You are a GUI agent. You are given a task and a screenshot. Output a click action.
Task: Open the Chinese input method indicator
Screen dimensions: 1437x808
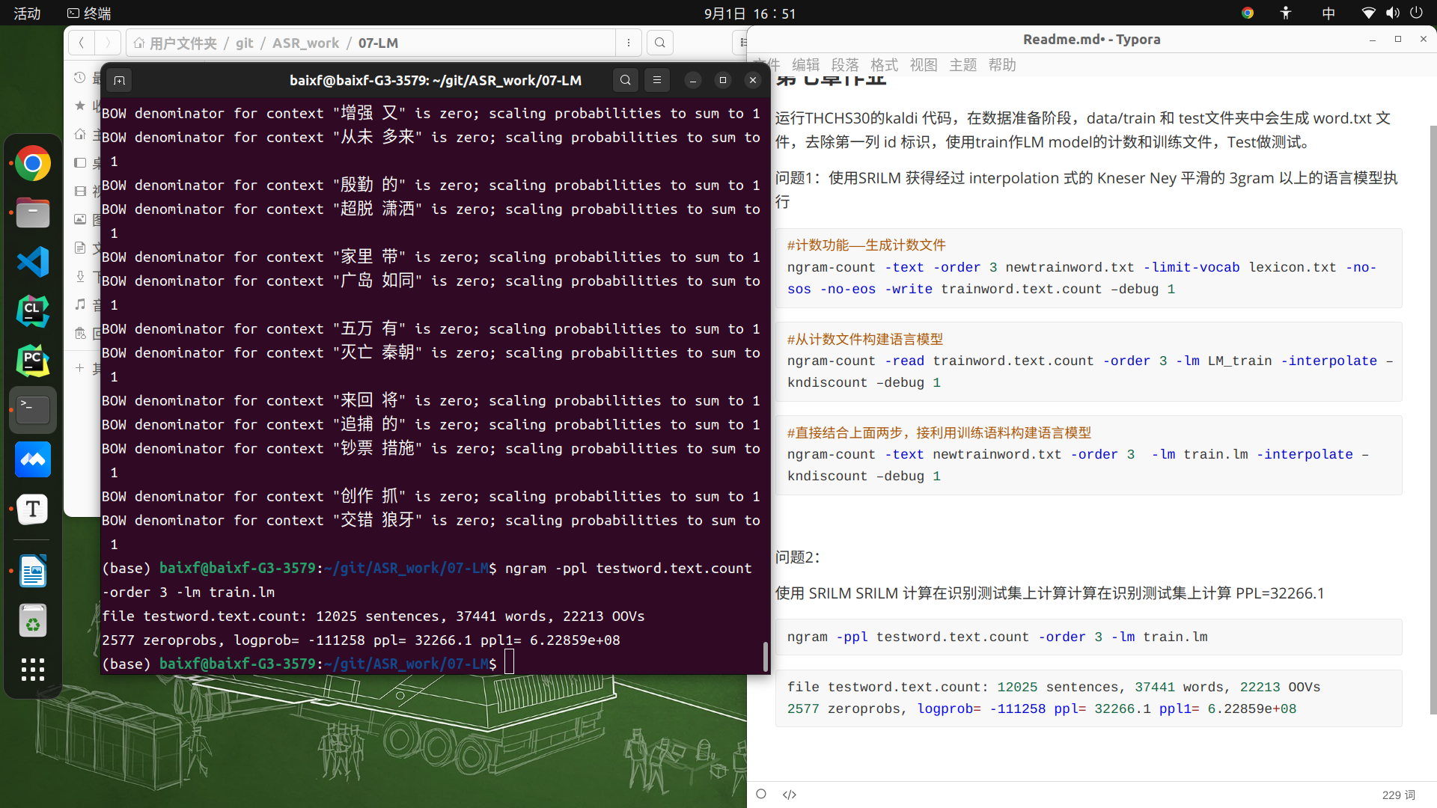tap(1328, 13)
